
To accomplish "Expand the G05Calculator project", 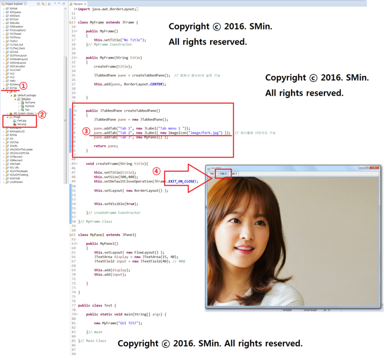I will point(4,66).
